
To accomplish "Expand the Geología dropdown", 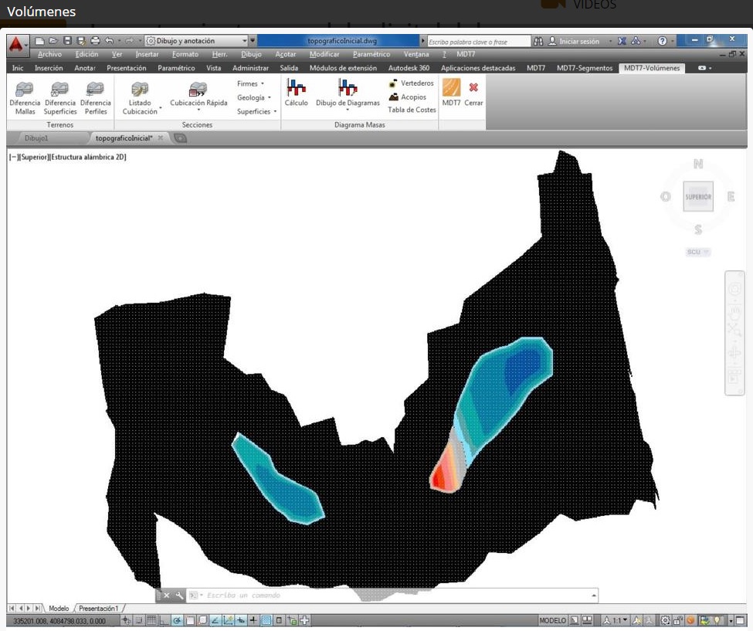I will [x=253, y=97].
